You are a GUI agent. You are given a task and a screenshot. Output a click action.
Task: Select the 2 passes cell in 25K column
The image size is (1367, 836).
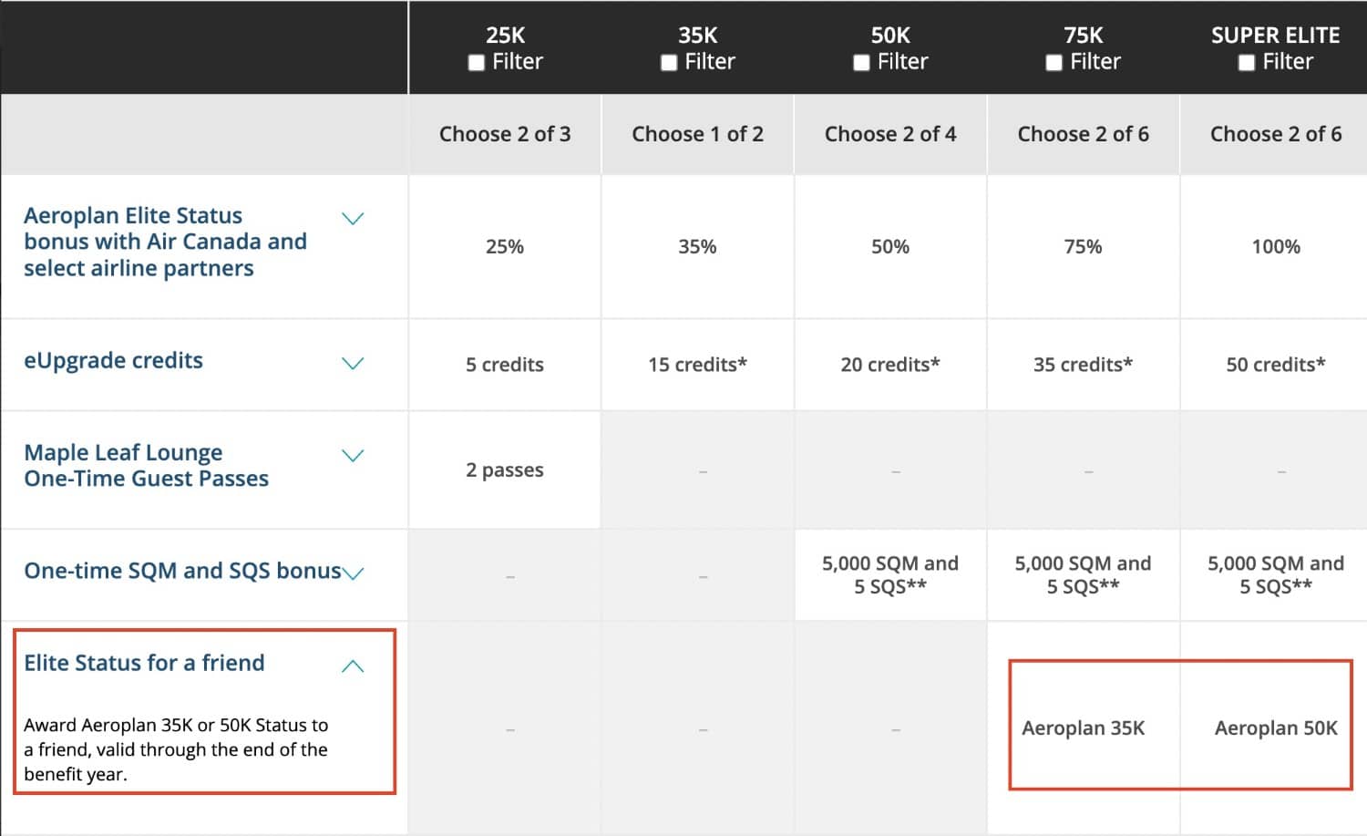click(x=505, y=470)
